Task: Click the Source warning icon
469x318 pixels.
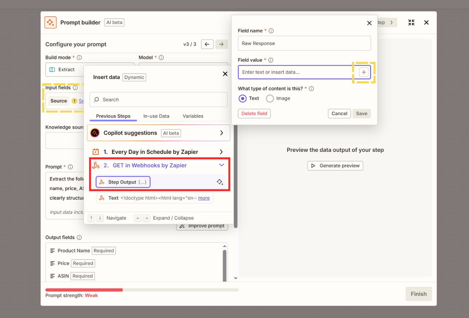Action: coord(75,101)
